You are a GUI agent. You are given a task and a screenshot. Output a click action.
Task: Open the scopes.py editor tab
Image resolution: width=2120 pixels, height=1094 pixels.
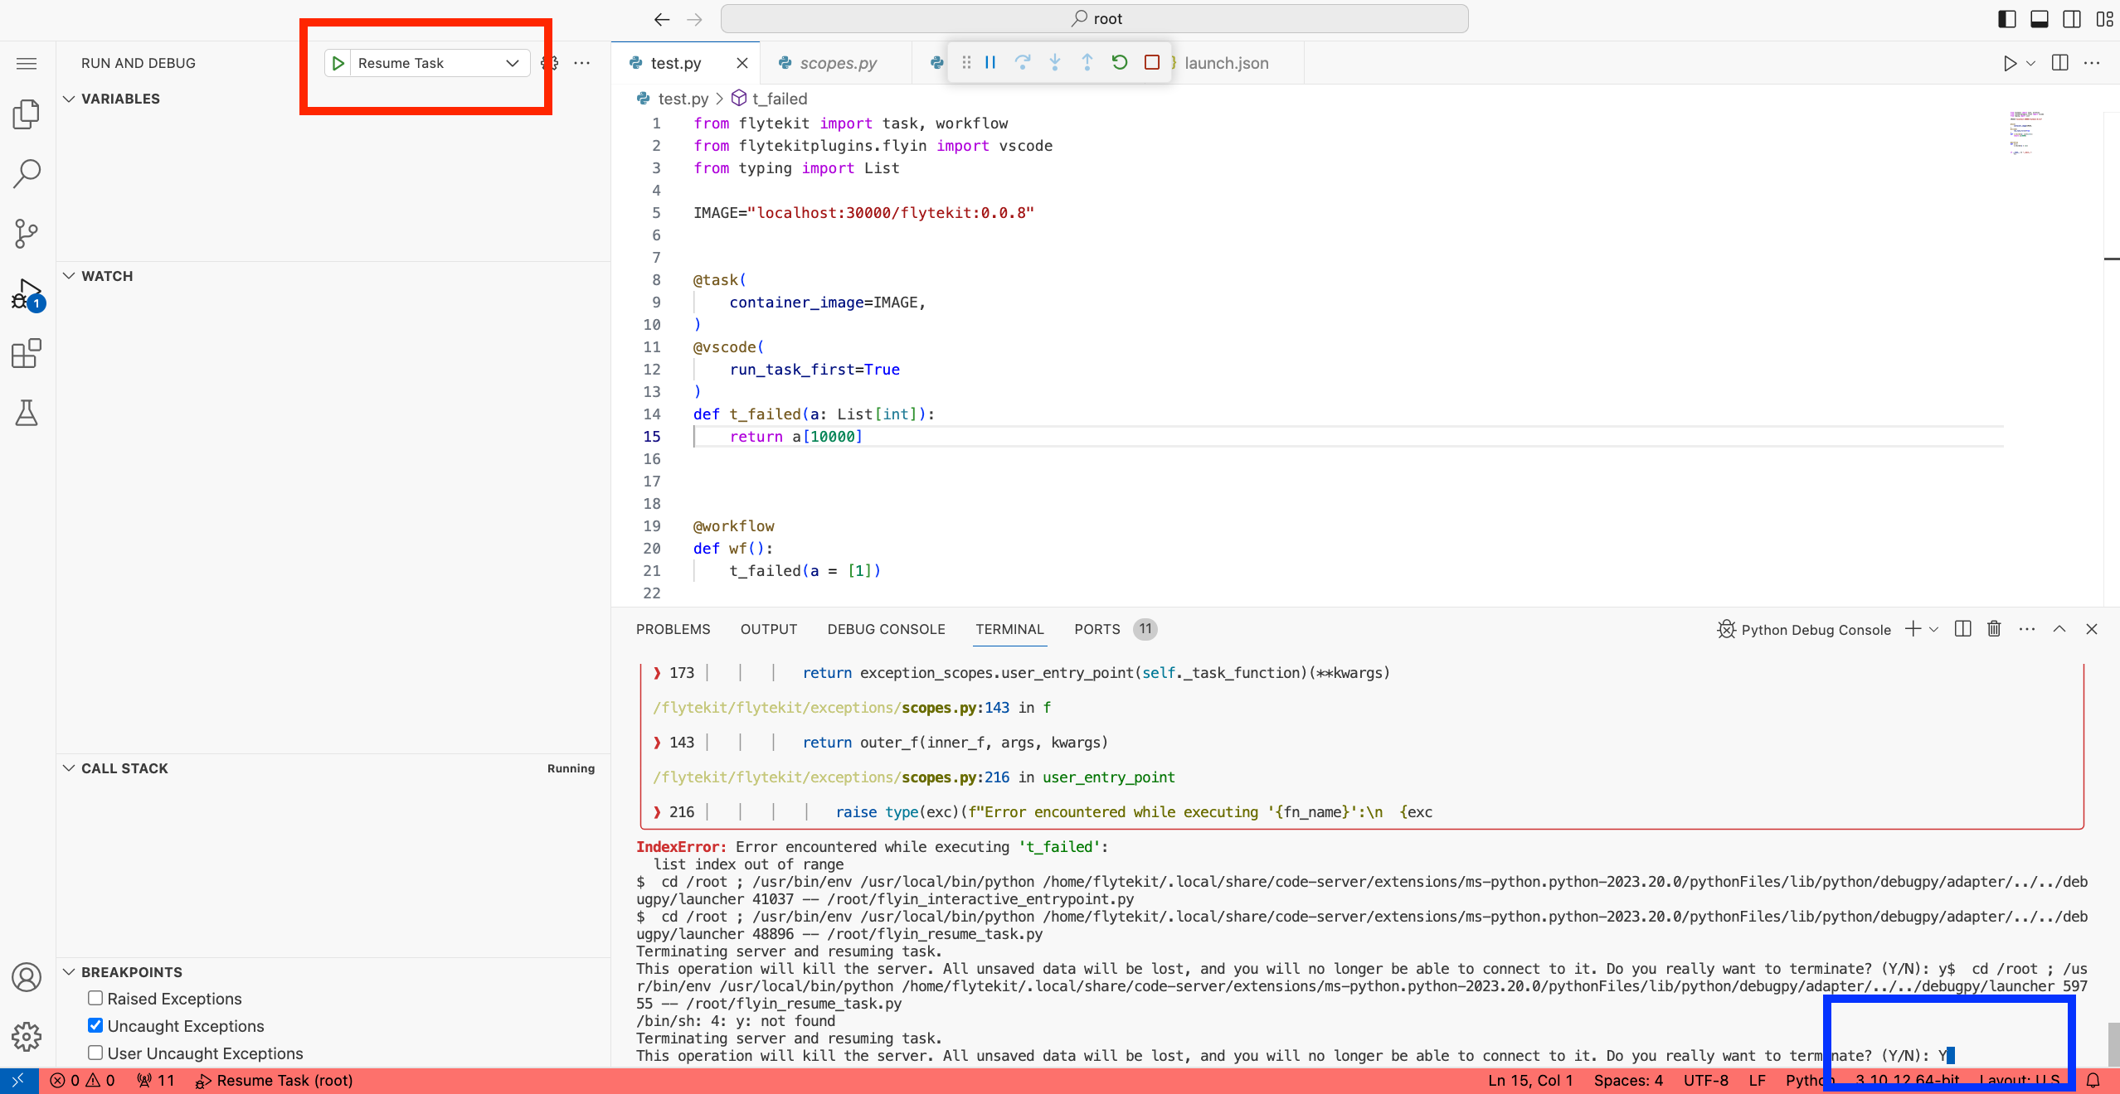tap(838, 63)
